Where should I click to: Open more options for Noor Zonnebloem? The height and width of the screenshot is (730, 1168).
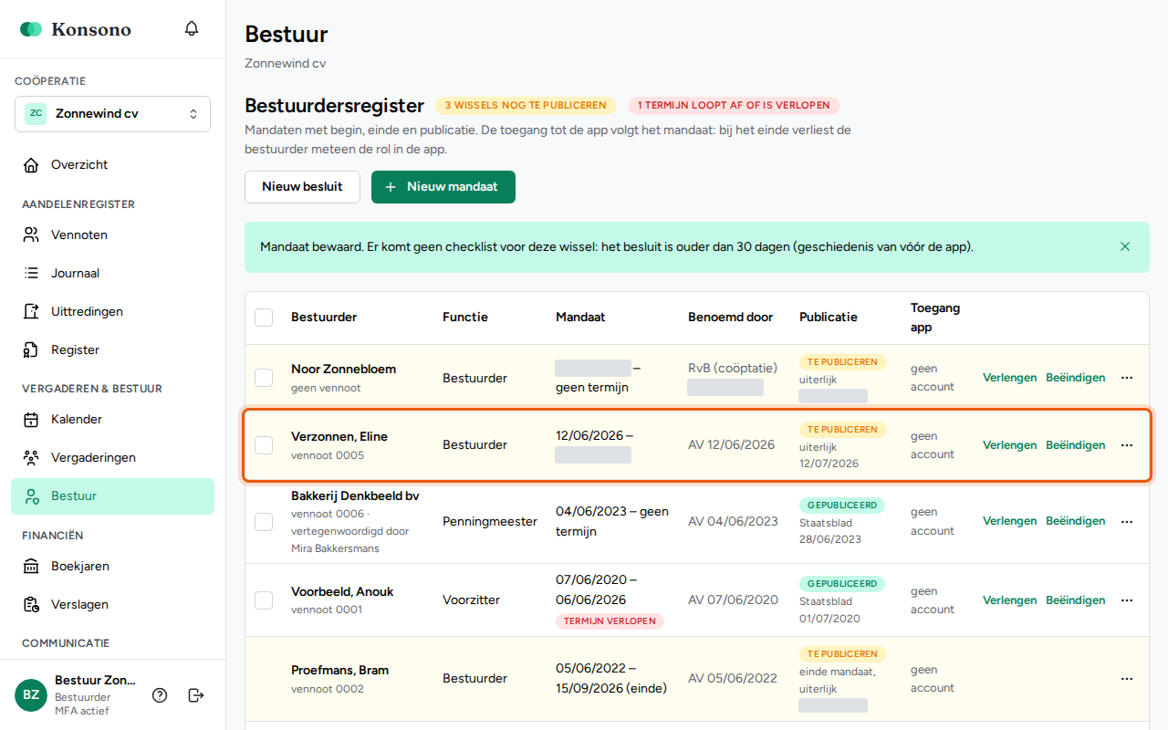(1127, 378)
